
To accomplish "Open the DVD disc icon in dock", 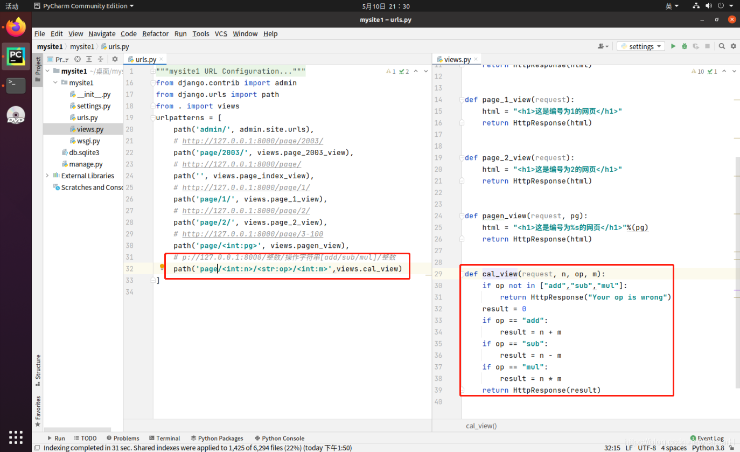I will (x=16, y=114).
